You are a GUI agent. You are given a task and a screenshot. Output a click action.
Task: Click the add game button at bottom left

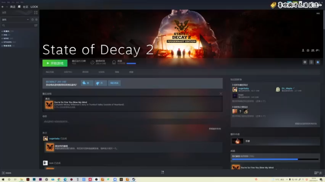(6, 173)
